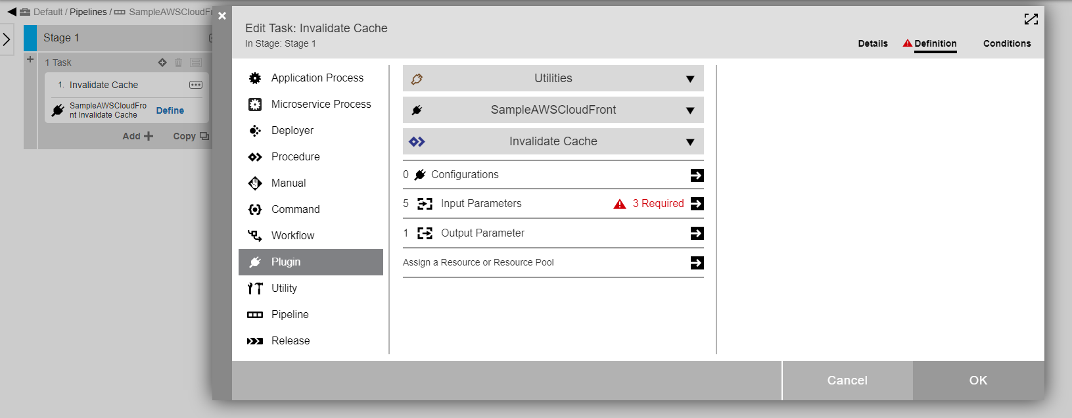Open the Invalidate Cache task ellipsis menu

pos(196,85)
